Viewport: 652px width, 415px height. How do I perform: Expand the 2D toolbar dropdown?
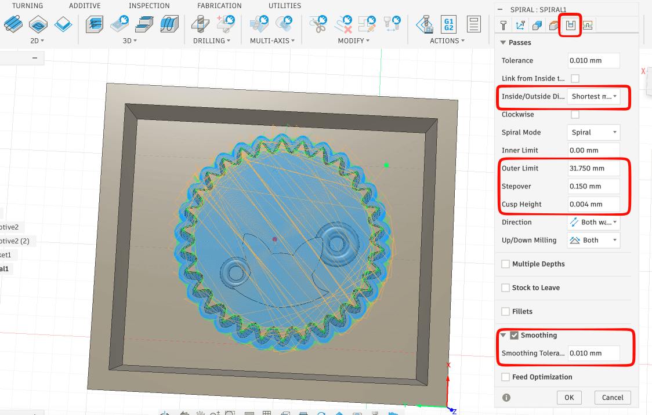(x=37, y=41)
